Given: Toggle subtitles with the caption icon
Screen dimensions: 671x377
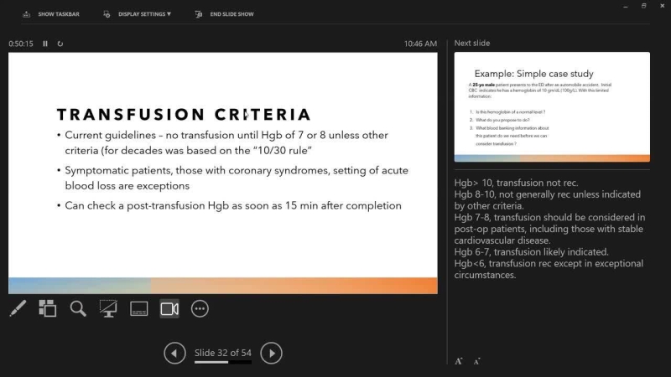Looking at the screenshot, I should pyautogui.click(x=138, y=308).
